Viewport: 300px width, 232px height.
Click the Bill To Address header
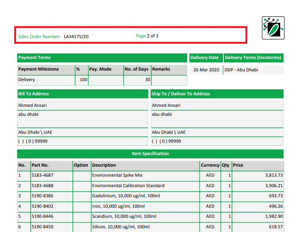coord(83,94)
